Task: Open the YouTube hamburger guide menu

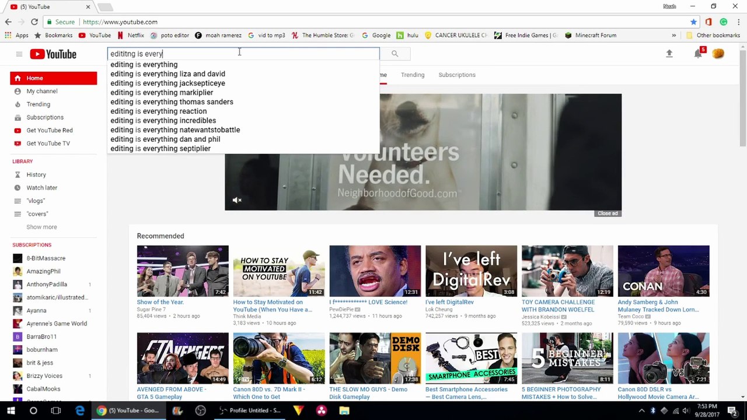Action: [19, 54]
